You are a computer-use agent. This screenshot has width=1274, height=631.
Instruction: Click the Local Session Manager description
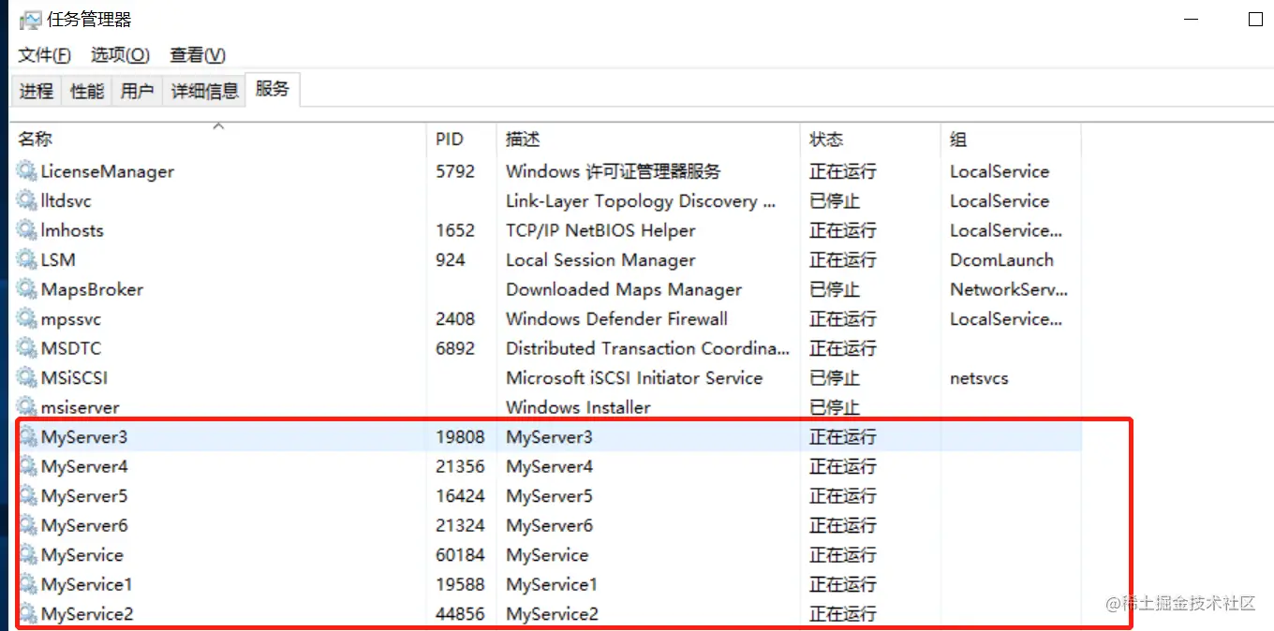[600, 259]
